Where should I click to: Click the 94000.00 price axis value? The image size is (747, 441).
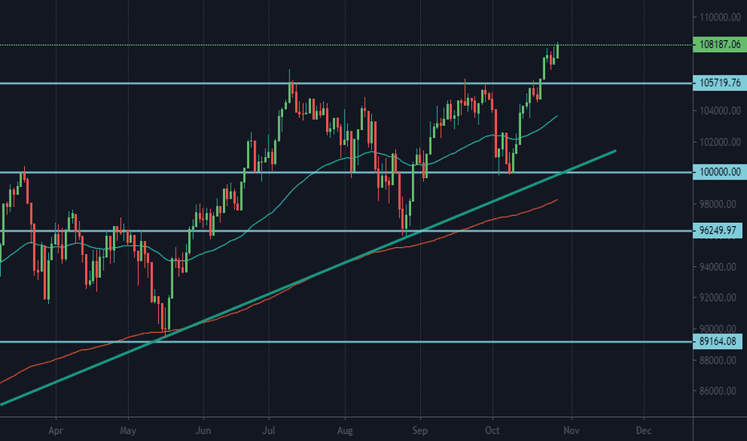click(717, 267)
